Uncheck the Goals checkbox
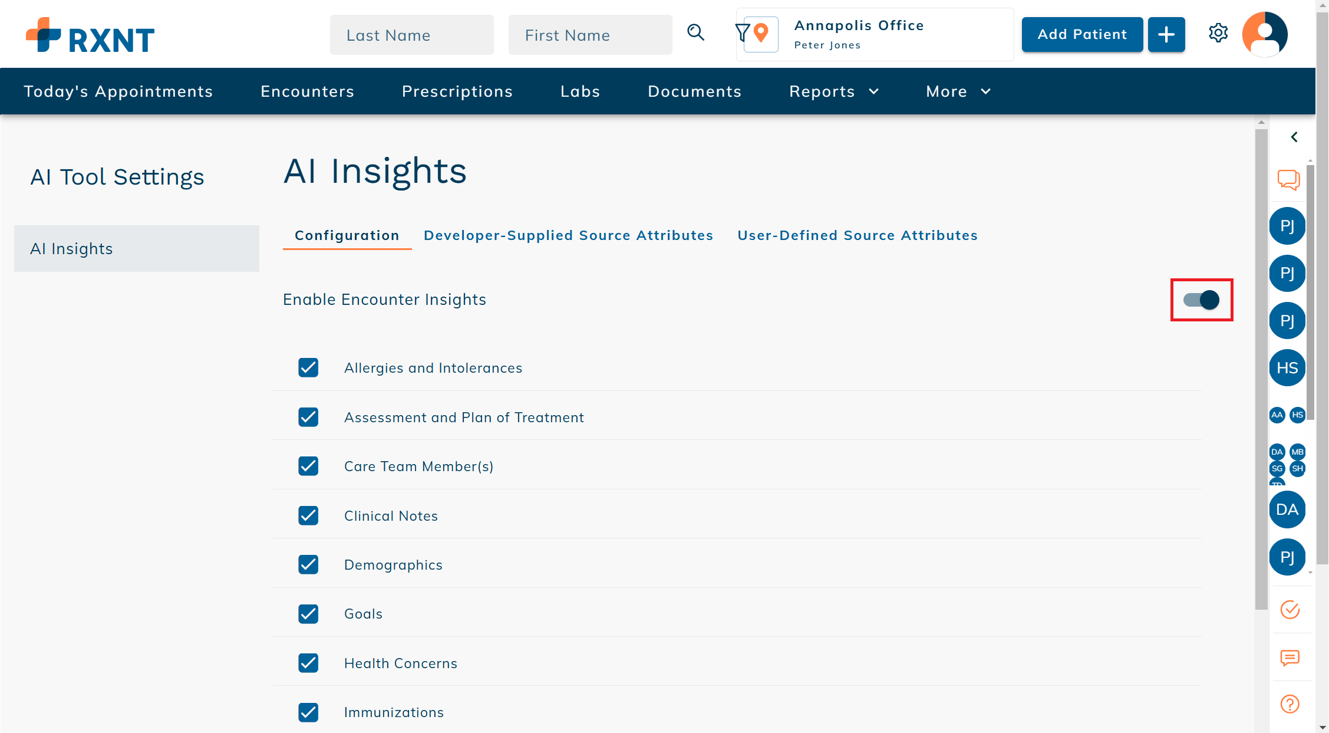Screen dimensions: 1329x733 (308, 614)
